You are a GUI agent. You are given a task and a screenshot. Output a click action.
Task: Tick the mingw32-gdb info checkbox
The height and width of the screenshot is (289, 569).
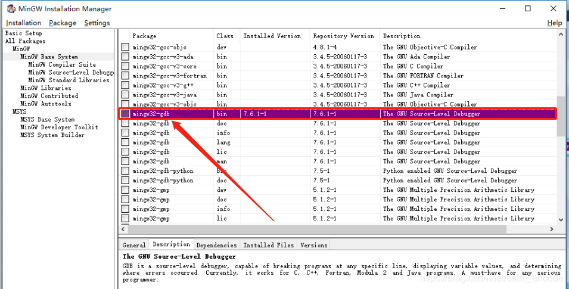tap(125, 133)
